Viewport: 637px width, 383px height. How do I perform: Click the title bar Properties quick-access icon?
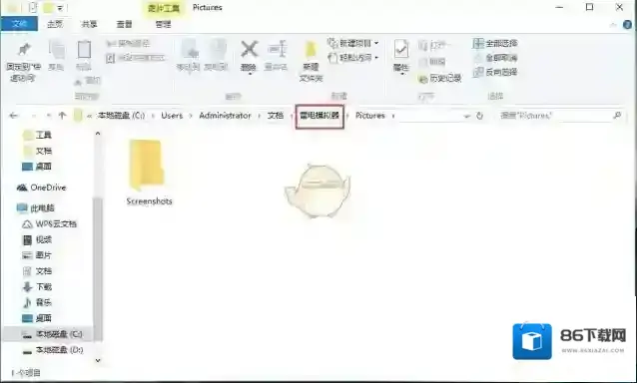(33, 7)
